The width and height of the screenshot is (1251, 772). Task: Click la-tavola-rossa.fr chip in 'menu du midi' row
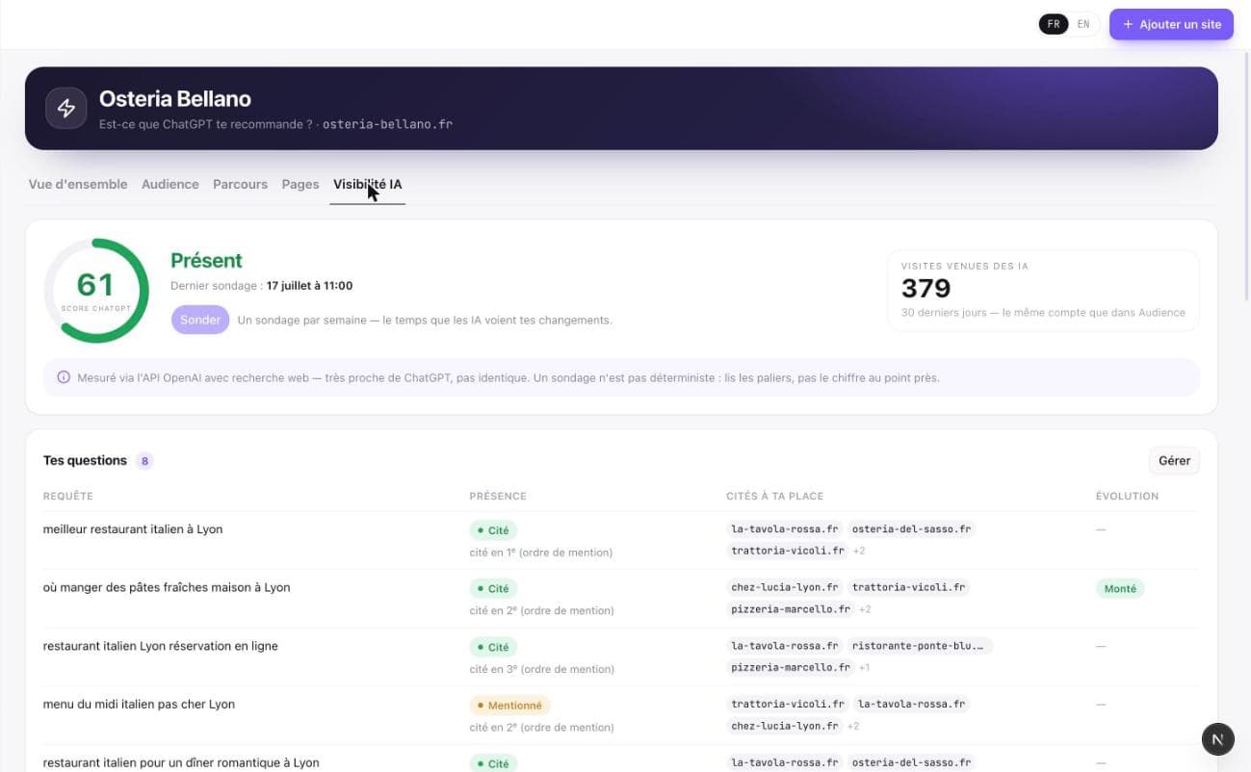(911, 705)
